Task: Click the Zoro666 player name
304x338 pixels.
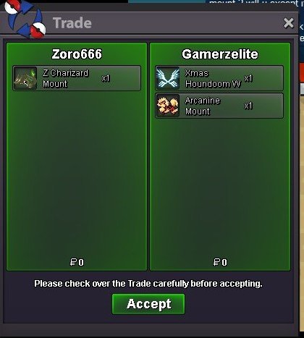Action: click(77, 54)
